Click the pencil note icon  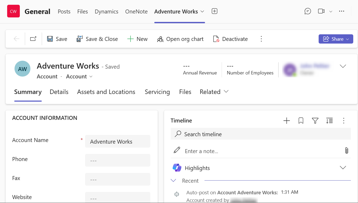tap(177, 150)
